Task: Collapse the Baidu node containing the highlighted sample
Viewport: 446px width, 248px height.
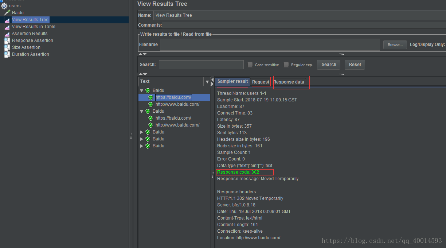Action: pyautogui.click(x=141, y=90)
